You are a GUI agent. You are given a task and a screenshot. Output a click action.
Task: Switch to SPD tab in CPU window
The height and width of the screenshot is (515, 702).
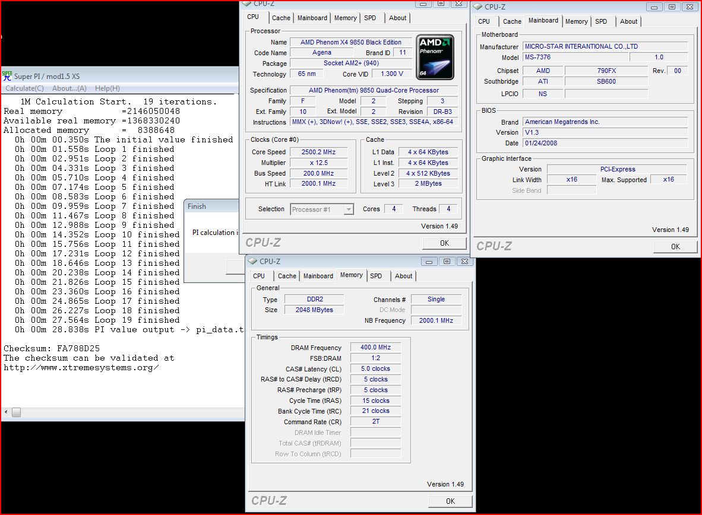370,18
